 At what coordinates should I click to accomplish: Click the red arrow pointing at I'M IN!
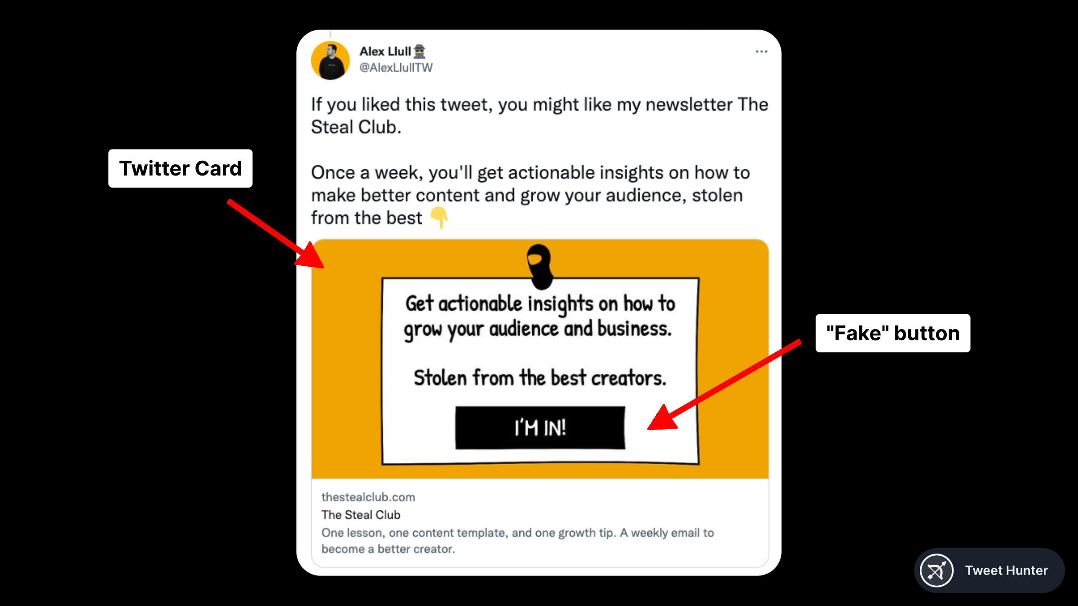click(724, 385)
